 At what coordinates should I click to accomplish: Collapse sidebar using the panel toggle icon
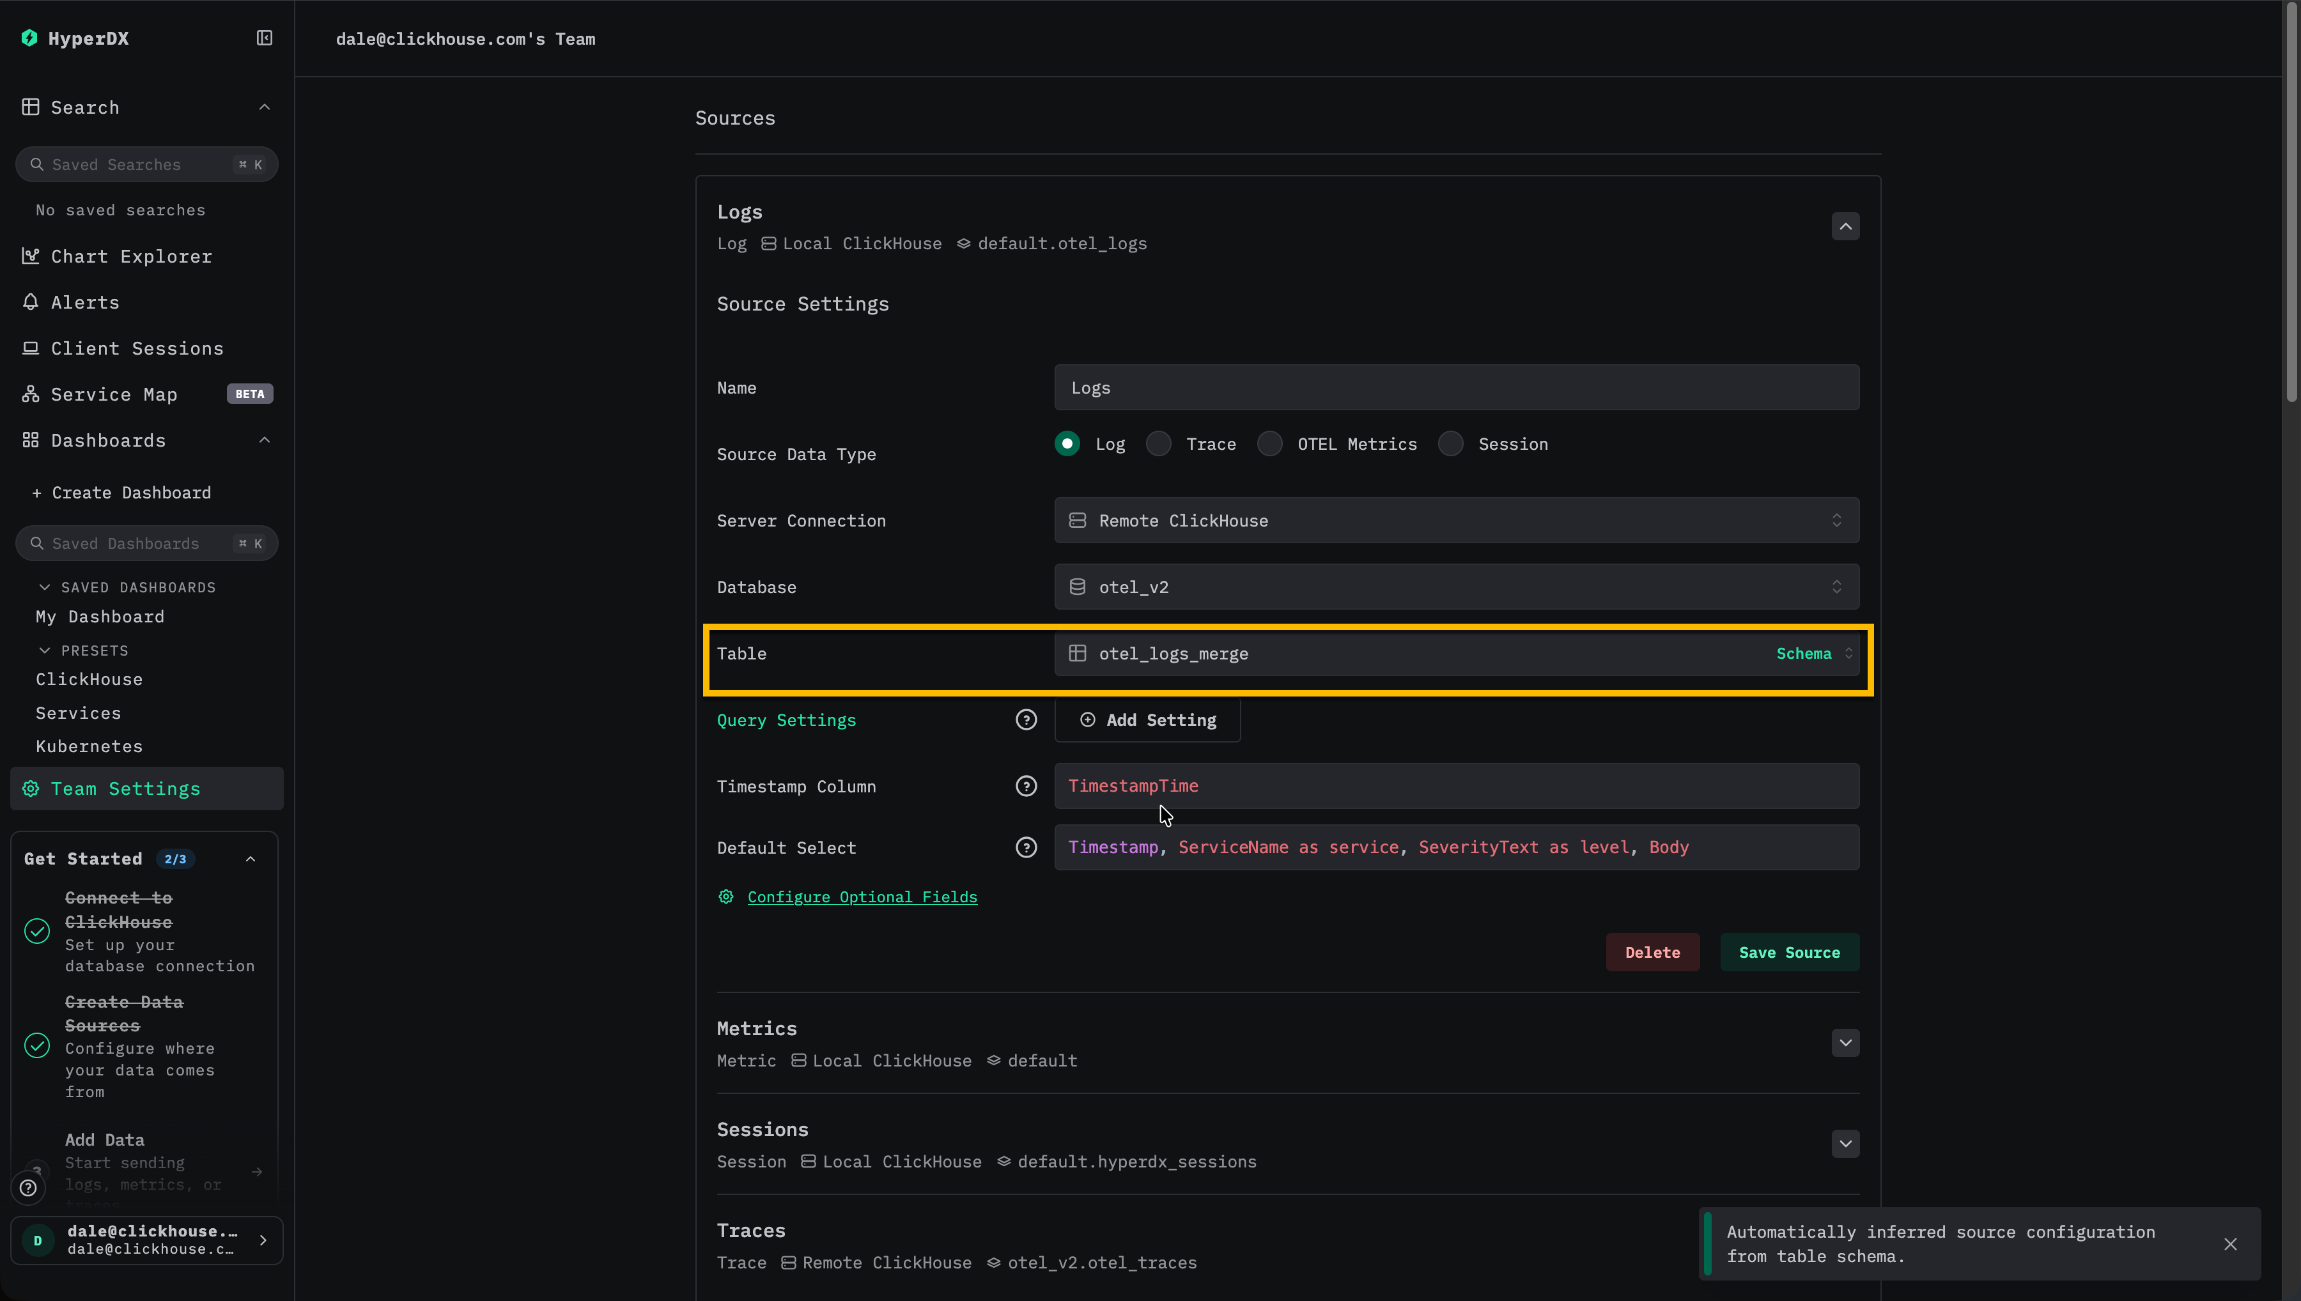click(265, 38)
